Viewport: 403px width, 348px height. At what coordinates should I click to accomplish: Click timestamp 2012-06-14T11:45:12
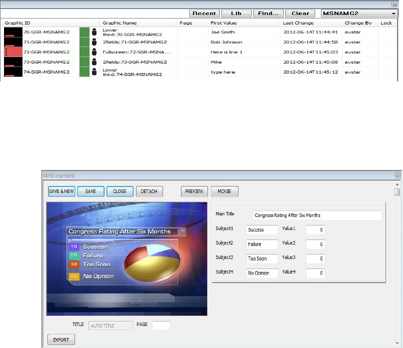click(310, 72)
